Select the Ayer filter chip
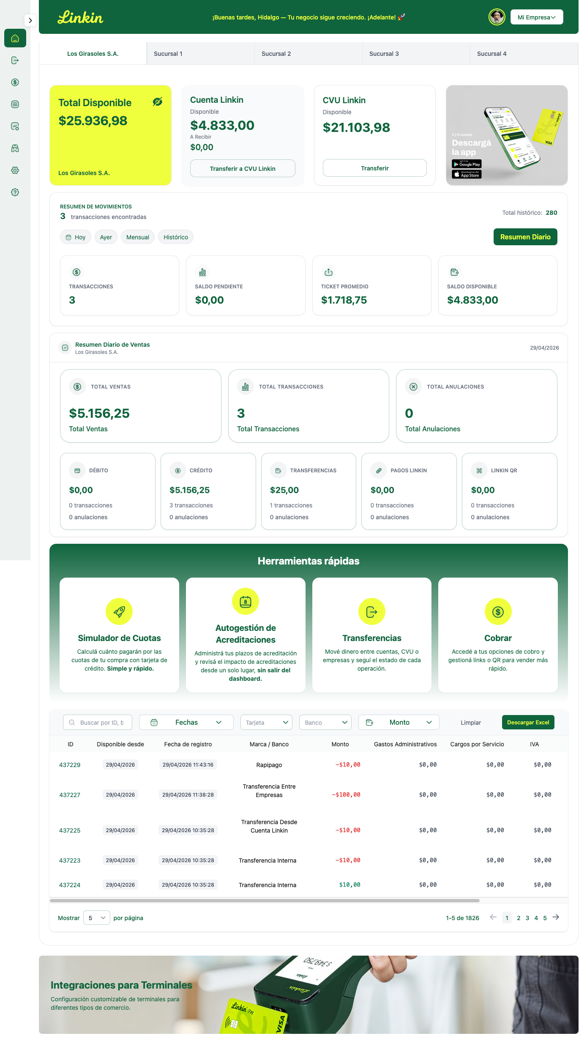587x1044 pixels. [x=106, y=237]
